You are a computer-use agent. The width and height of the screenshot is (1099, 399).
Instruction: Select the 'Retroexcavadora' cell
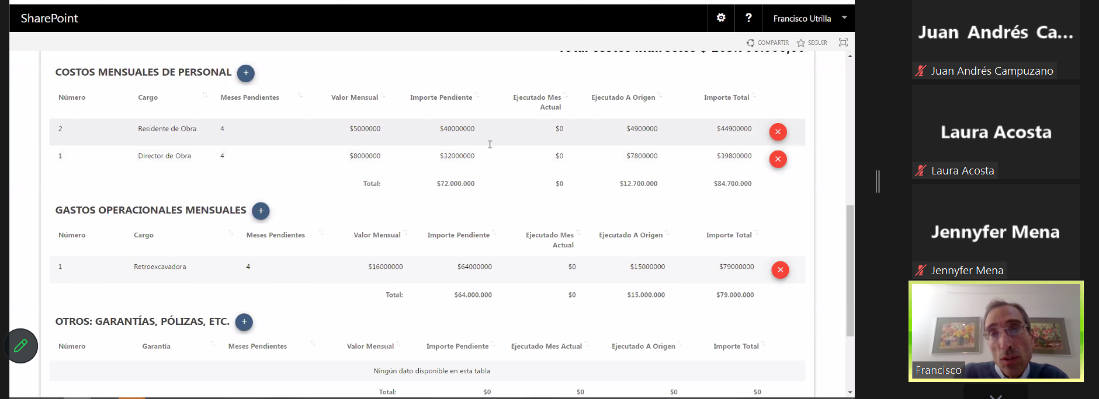click(160, 267)
